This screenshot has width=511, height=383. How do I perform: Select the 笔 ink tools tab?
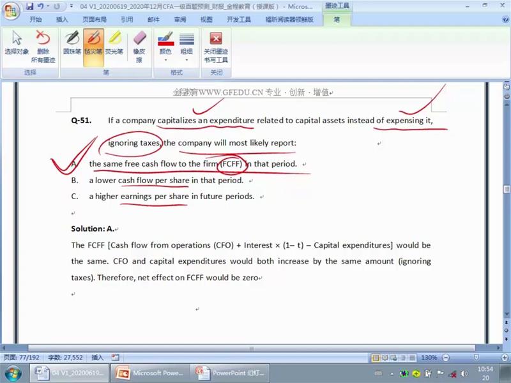[x=337, y=20]
